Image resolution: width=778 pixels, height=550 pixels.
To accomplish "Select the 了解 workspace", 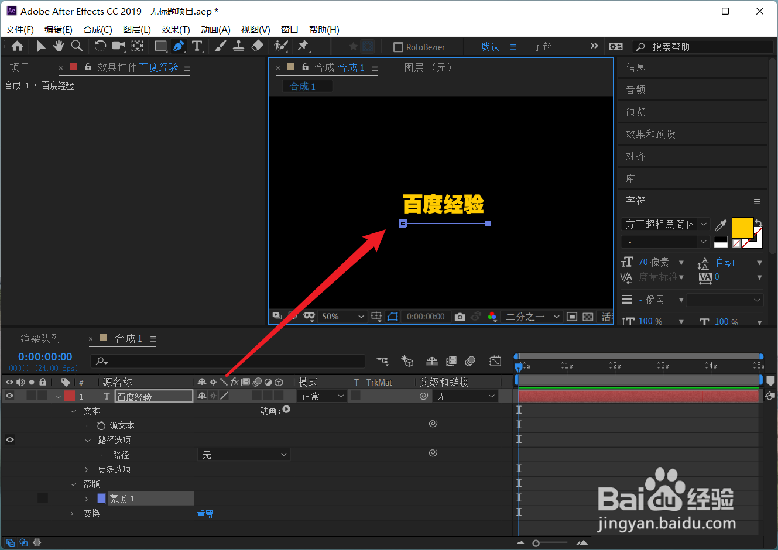I will click(543, 47).
